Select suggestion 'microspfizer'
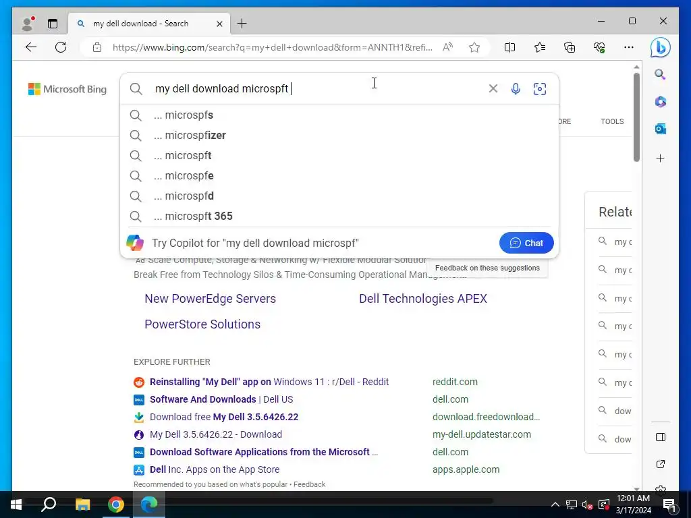Image resolution: width=691 pixels, height=518 pixels. tap(339, 135)
